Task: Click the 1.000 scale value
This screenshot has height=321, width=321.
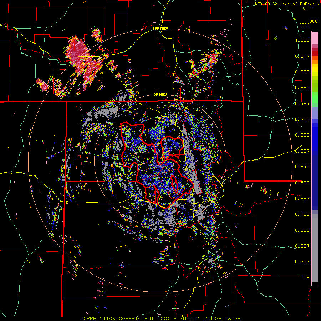Action: click(302, 40)
